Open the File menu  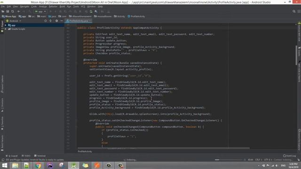(x=3, y=7)
